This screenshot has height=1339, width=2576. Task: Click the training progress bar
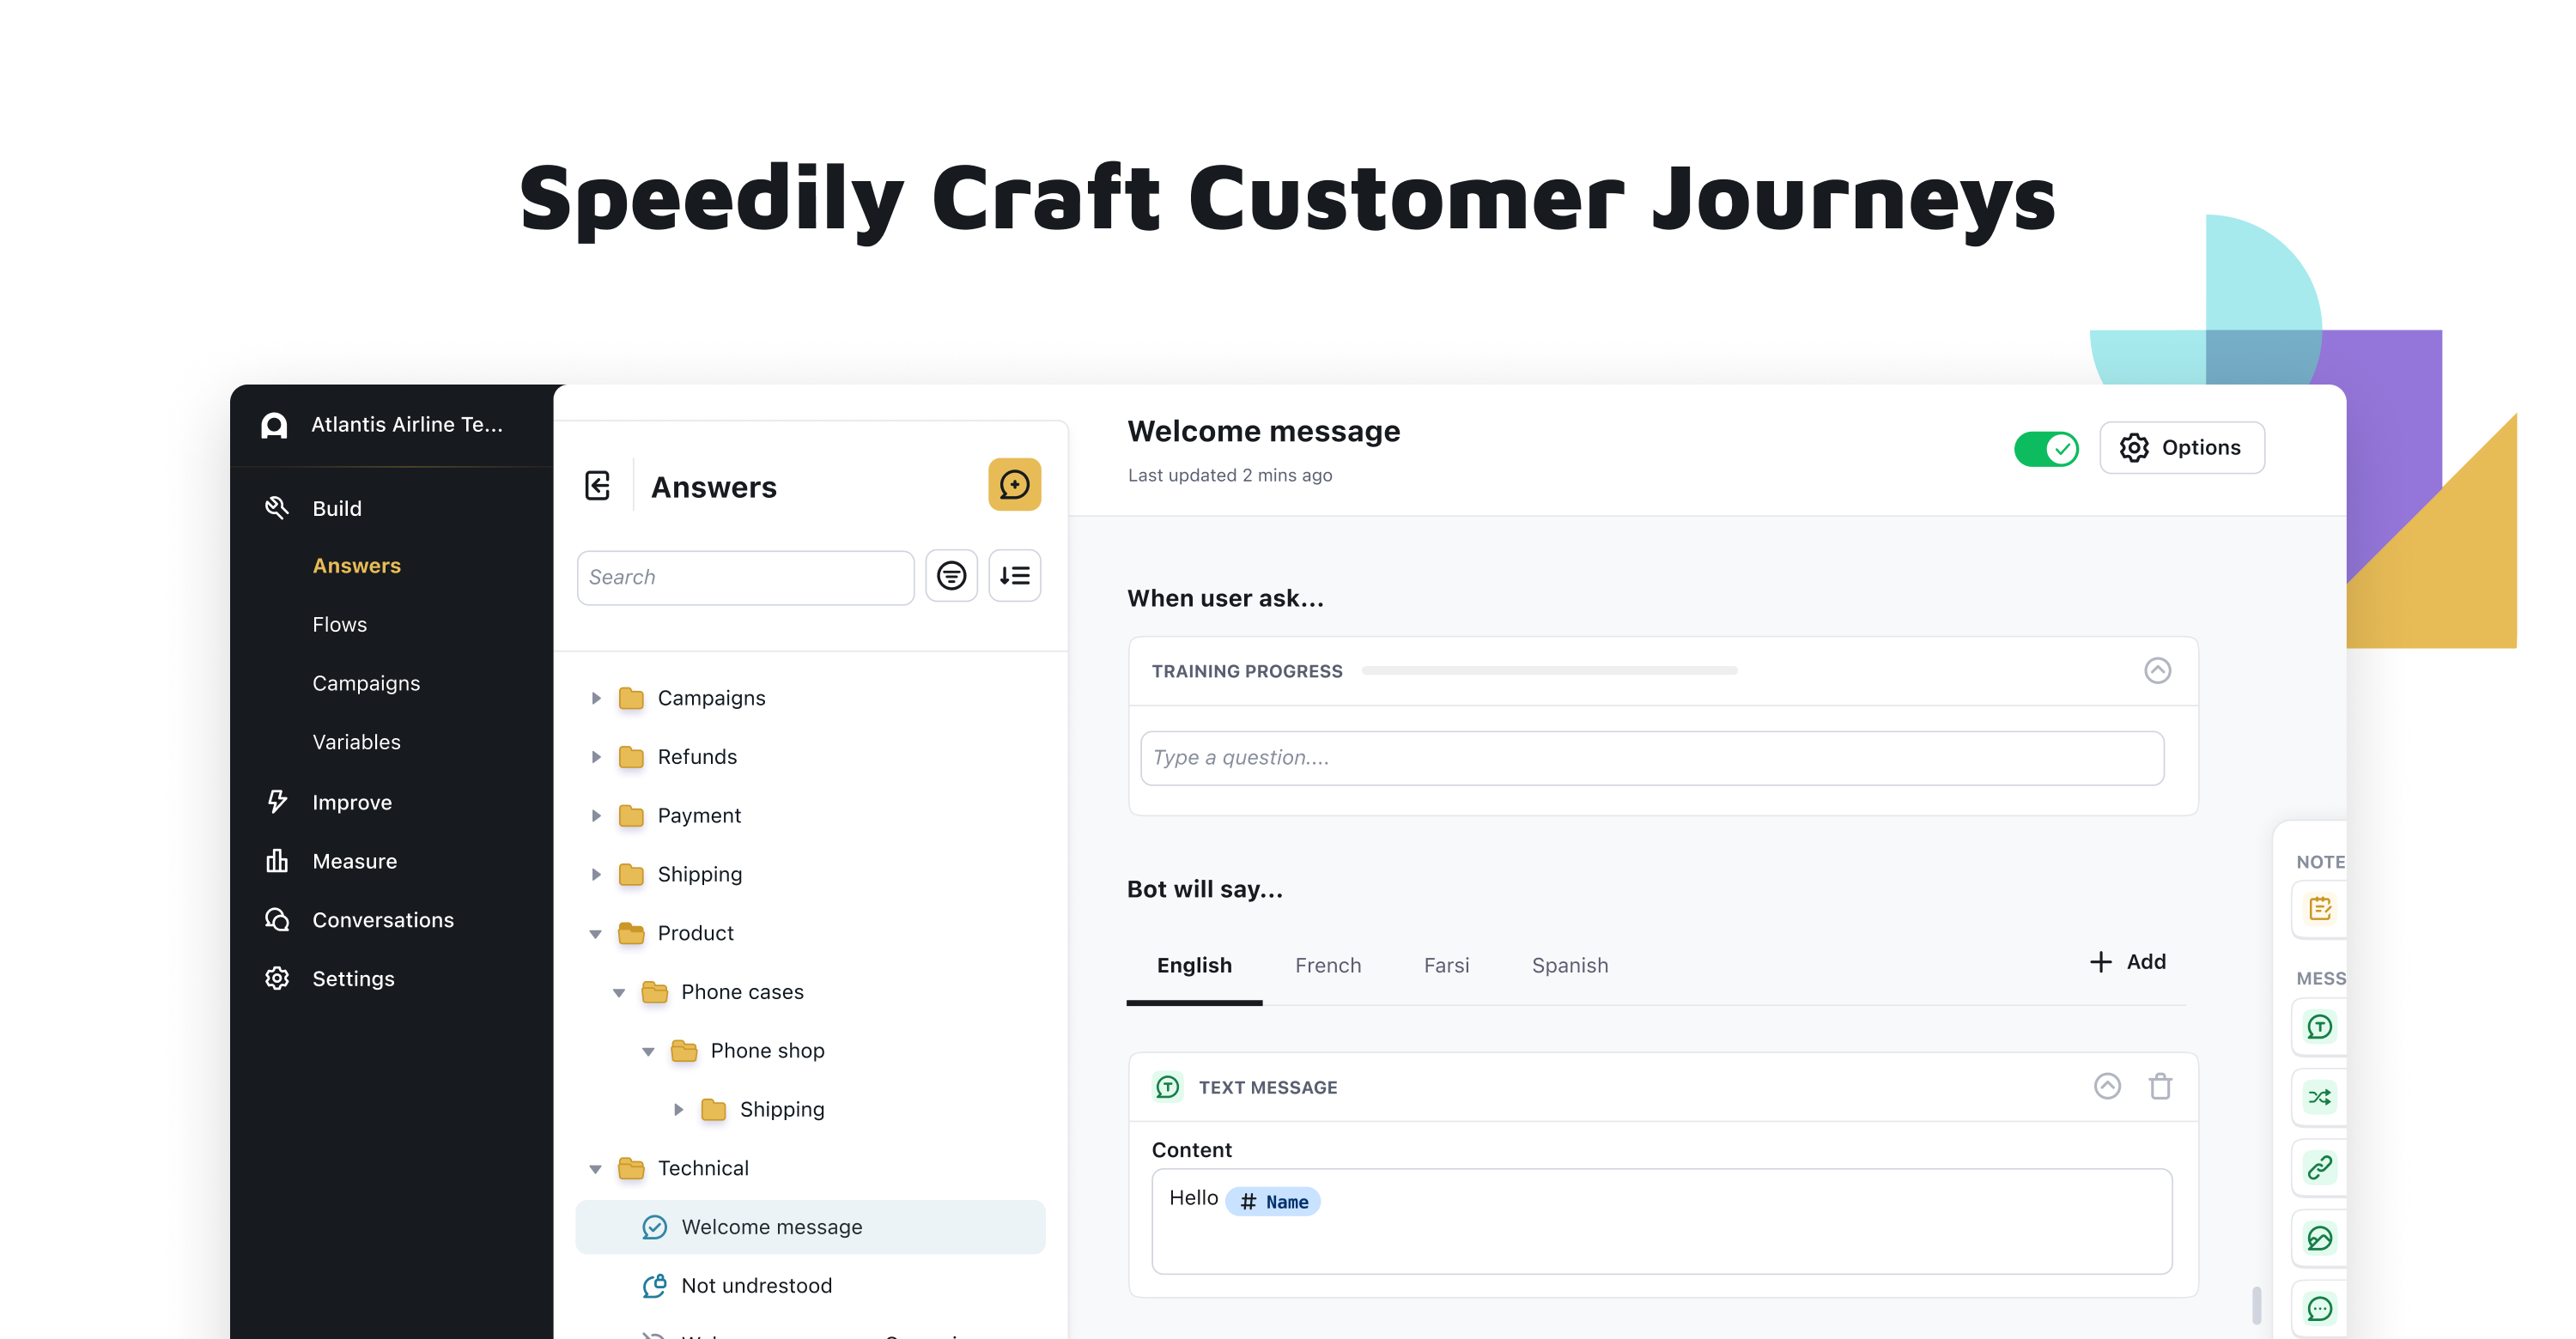(1549, 670)
